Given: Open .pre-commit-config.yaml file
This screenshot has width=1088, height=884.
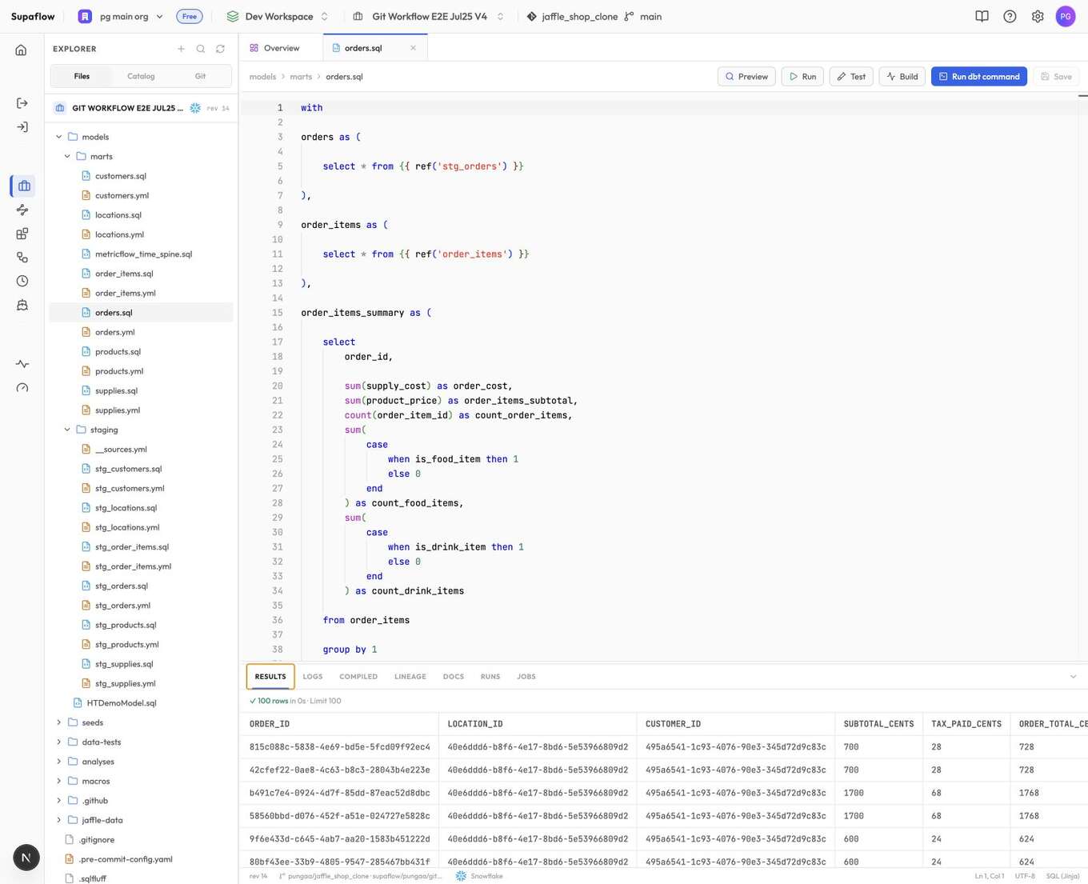Looking at the screenshot, I should pyautogui.click(x=126, y=859).
